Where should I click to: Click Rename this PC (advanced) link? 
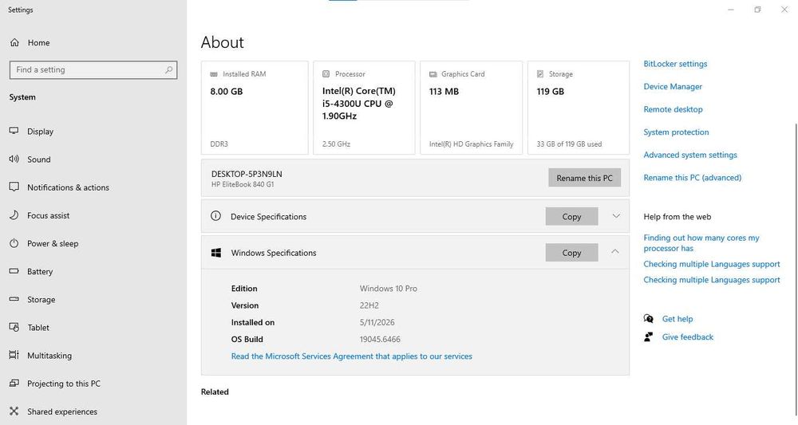click(x=692, y=178)
